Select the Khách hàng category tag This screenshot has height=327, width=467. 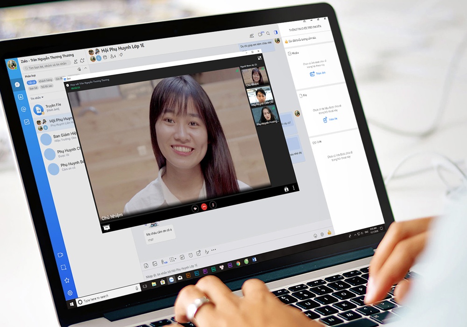coord(45,80)
